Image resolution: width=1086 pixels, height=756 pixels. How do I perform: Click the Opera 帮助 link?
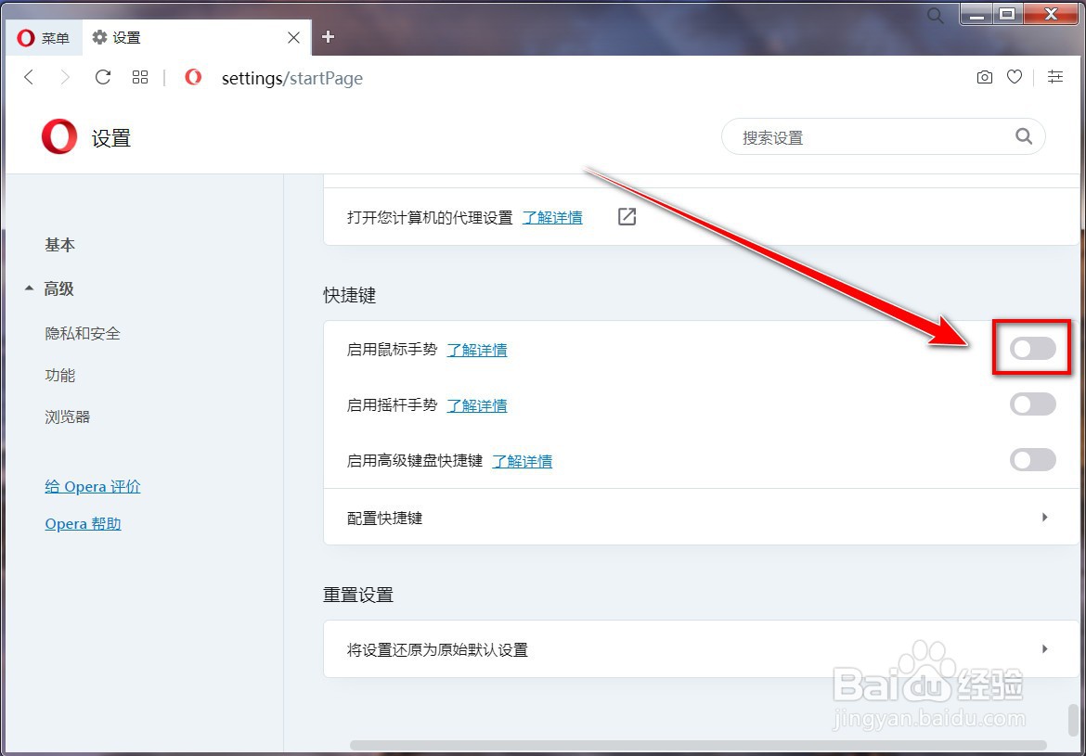click(x=83, y=523)
